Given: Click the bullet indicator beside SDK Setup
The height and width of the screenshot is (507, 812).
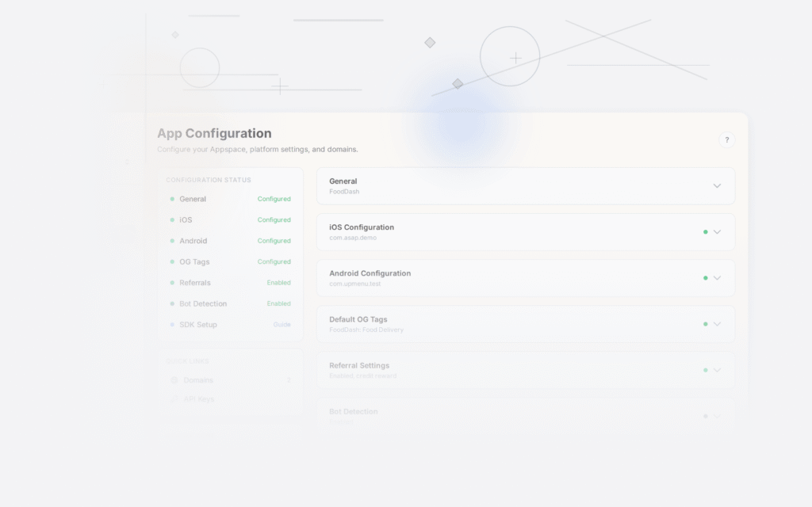Looking at the screenshot, I should 172,325.
